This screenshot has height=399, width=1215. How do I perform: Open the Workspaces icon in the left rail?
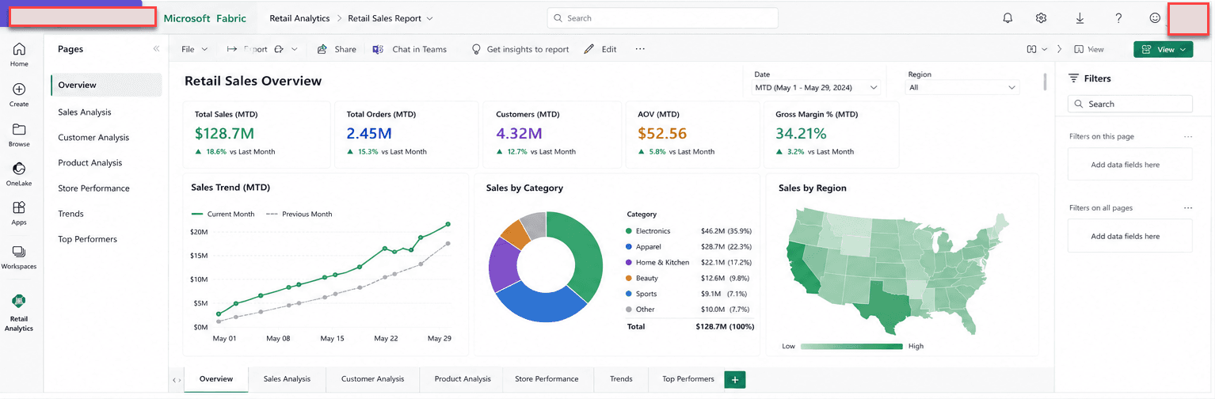point(19,252)
